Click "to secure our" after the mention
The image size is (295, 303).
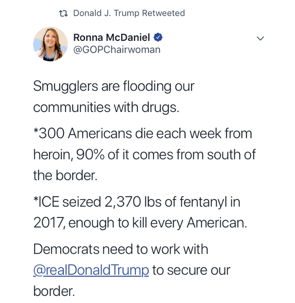pyautogui.click(x=191, y=270)
